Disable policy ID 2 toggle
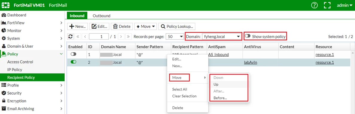Screen dimensions: 355x114 (x=74, y=62)
